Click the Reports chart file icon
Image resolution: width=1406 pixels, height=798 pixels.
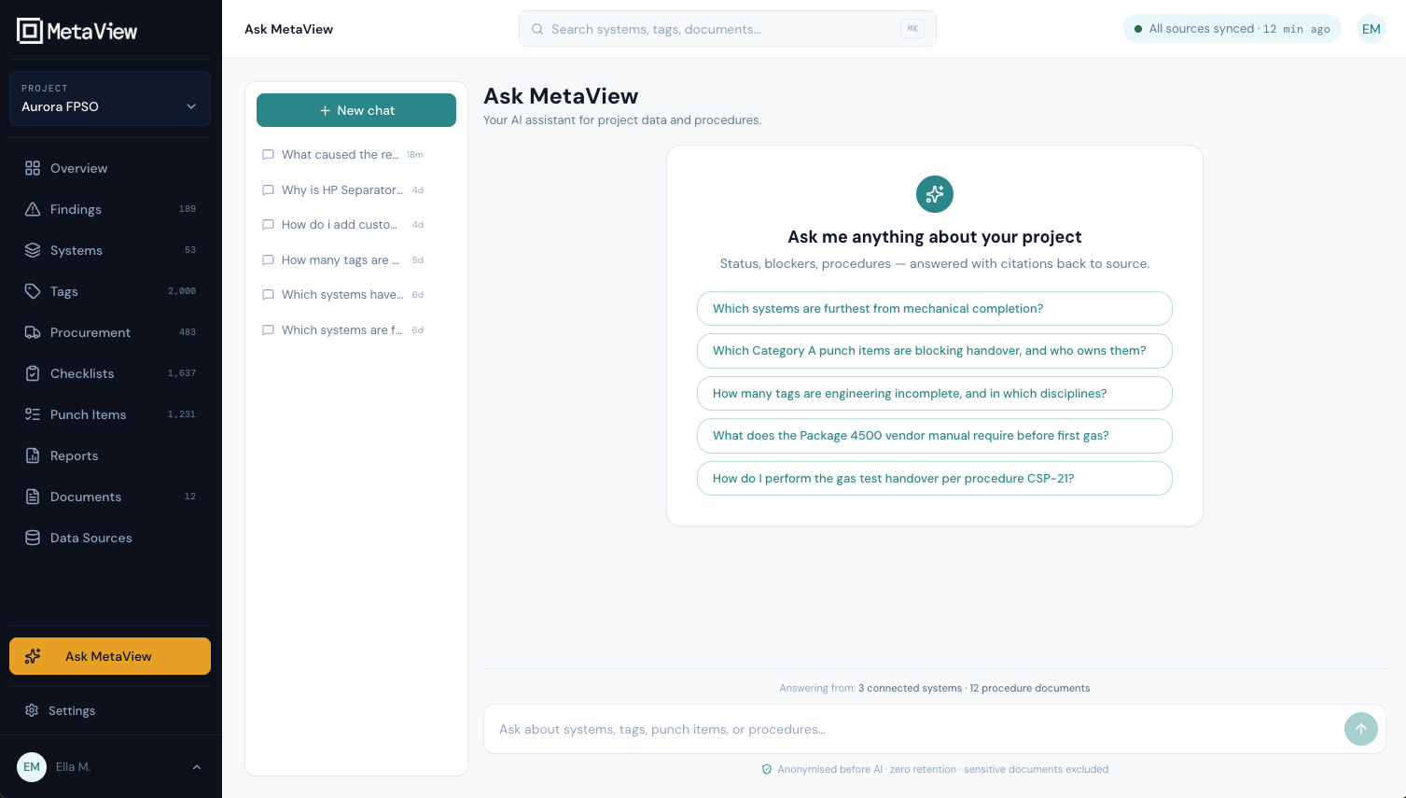[33, 455]
